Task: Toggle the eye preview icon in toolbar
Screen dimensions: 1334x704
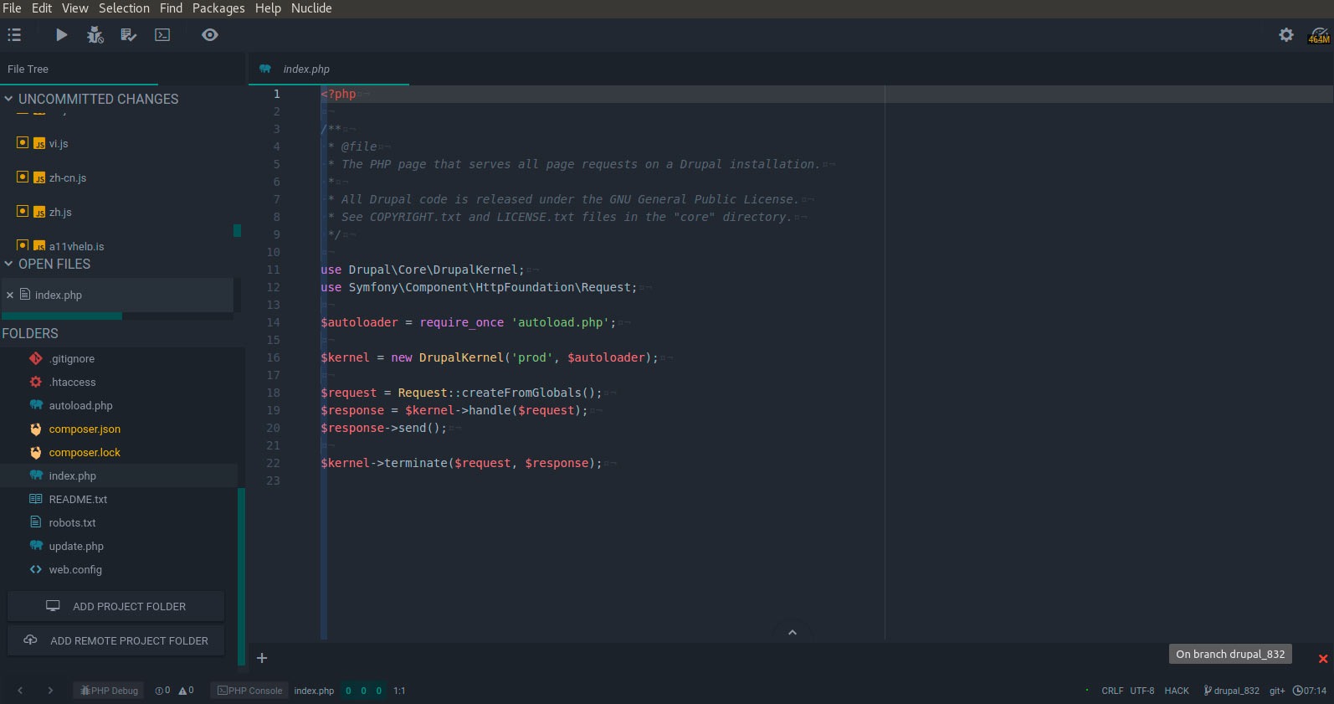Action: 210,35
